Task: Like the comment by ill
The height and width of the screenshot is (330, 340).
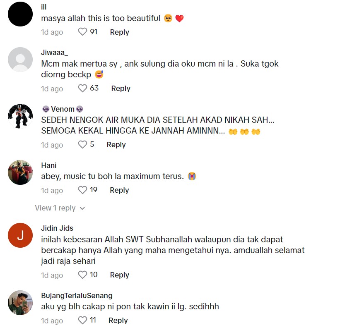Action: [82, 32]
